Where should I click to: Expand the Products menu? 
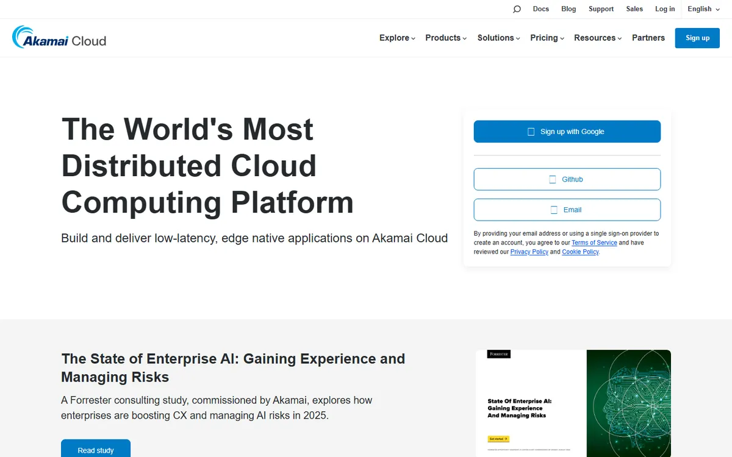click(x=446, y=38)
